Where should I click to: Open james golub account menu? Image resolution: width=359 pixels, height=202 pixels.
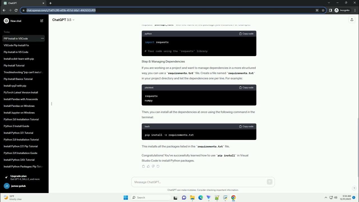point(24,186)
